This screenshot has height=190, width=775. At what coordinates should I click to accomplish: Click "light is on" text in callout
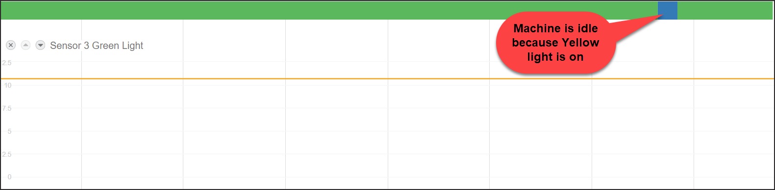click(555, 57)
